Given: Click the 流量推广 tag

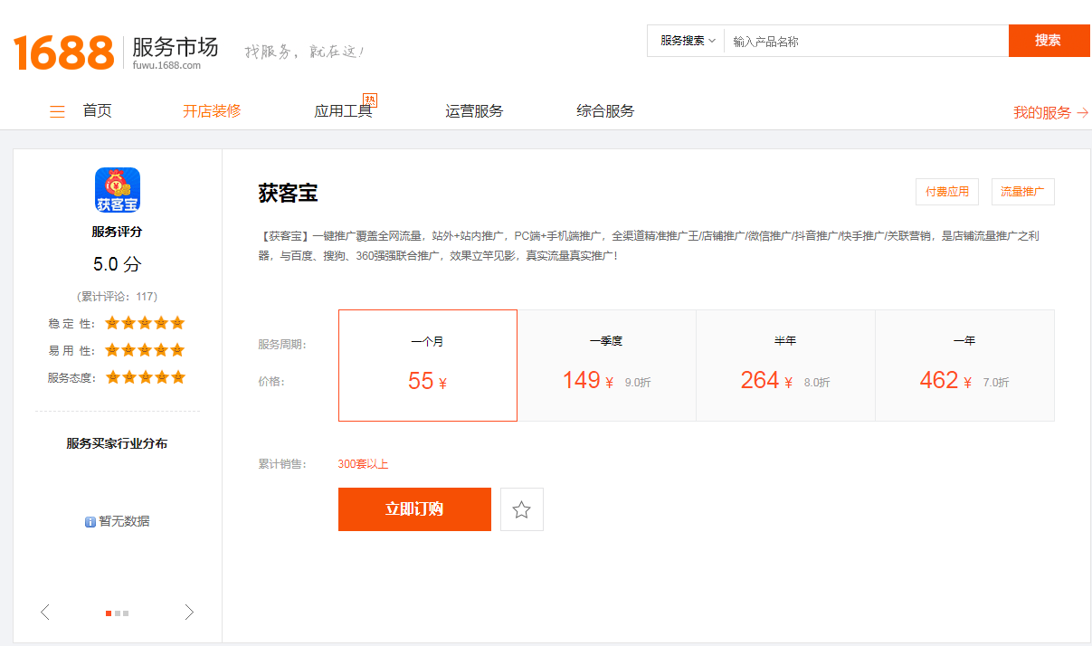Looking at the screenshot, I should 1023,192.
